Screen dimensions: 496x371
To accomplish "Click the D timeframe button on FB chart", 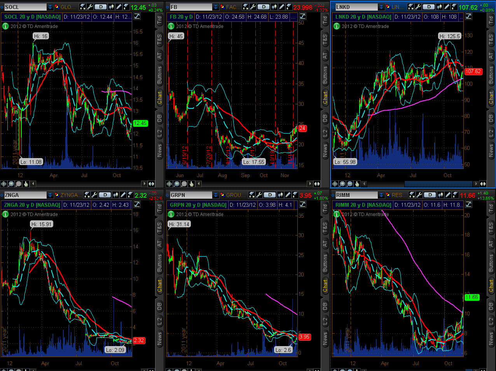I will pyautogui.click(x=264, y=7).
